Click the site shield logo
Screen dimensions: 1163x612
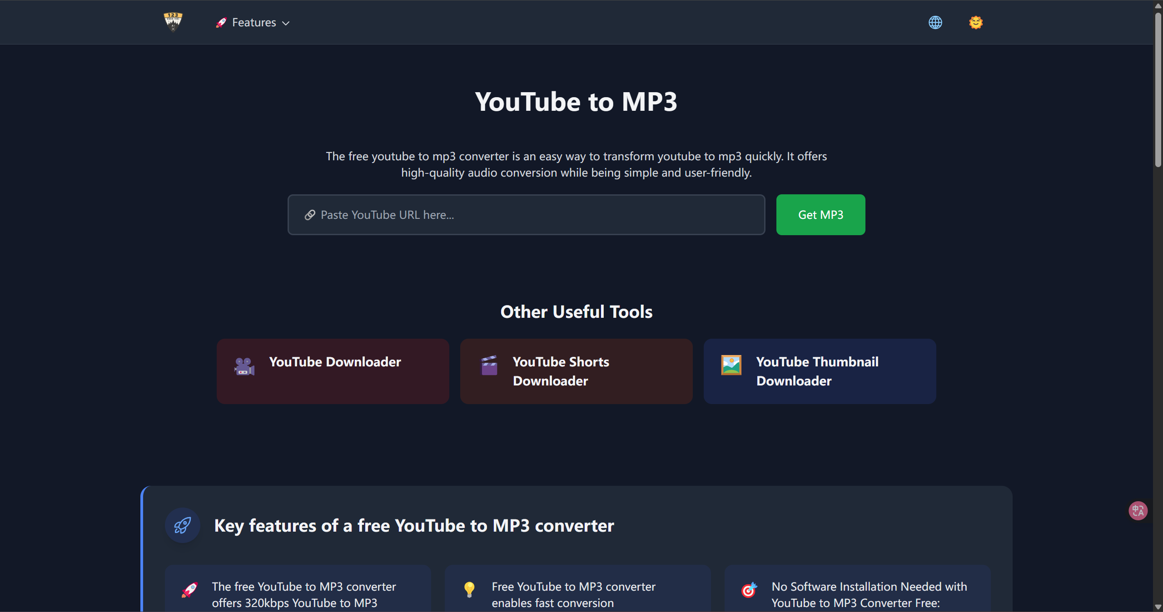[x=173, y=22]
